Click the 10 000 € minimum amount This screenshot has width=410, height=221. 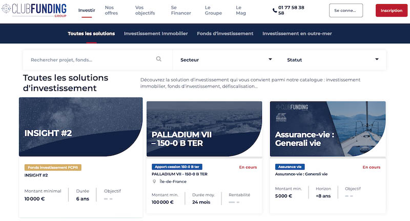[34, 199]
